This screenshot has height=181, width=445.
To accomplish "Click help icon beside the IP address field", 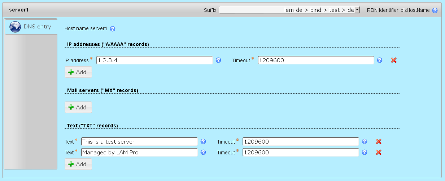I will coord(218,60).
